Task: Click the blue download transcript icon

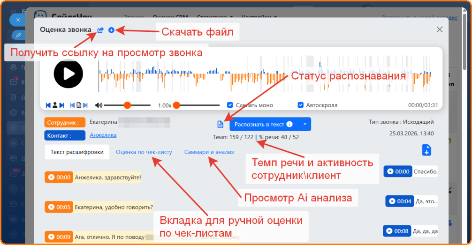Action: point(426,150)
